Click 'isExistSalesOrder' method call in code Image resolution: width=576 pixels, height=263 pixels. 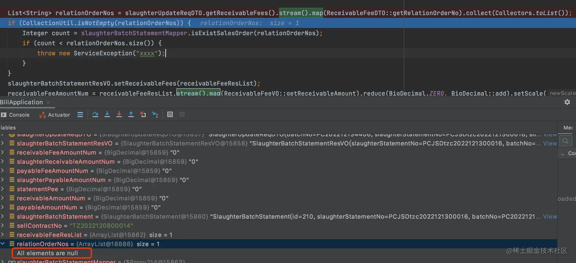click(221, 33)
